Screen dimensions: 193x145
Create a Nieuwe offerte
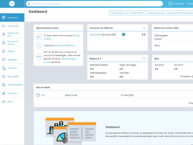(x=137, y=13)
